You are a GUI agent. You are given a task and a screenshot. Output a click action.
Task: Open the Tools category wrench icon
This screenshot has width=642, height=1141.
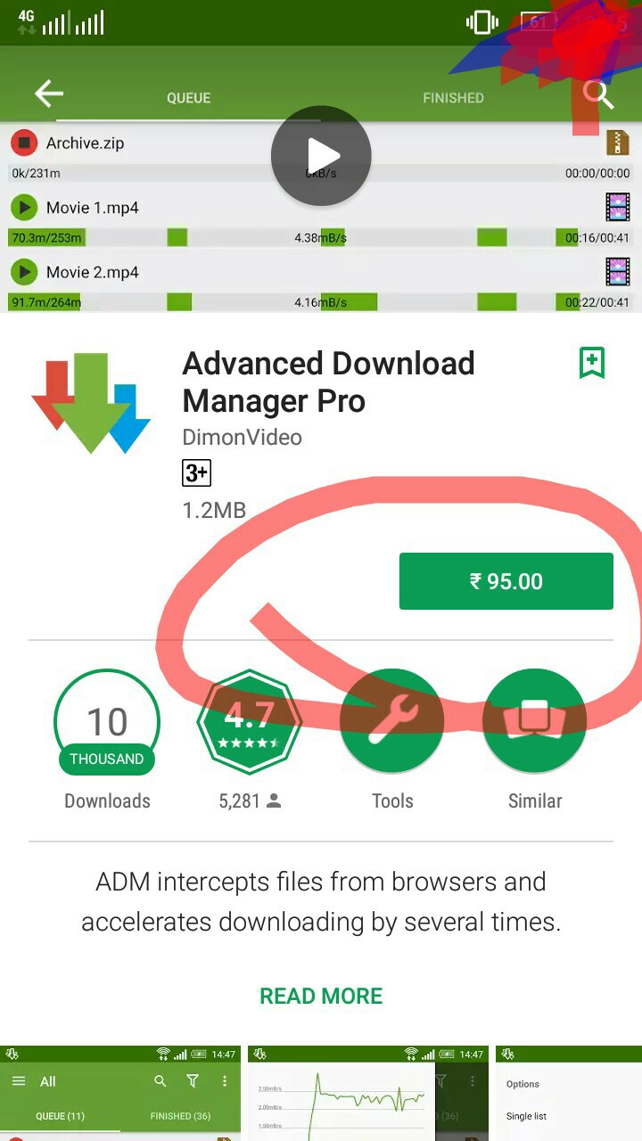(392, 721)
